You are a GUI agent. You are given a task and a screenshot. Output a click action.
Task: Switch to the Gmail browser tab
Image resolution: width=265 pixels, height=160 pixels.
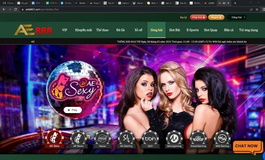point(9,3)
